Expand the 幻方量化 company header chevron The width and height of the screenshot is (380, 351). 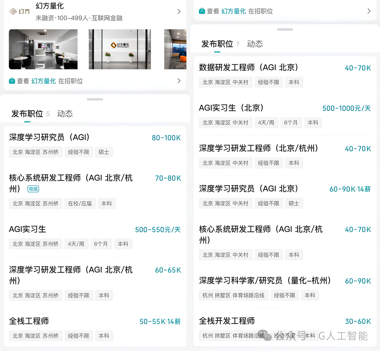(179, 11)
